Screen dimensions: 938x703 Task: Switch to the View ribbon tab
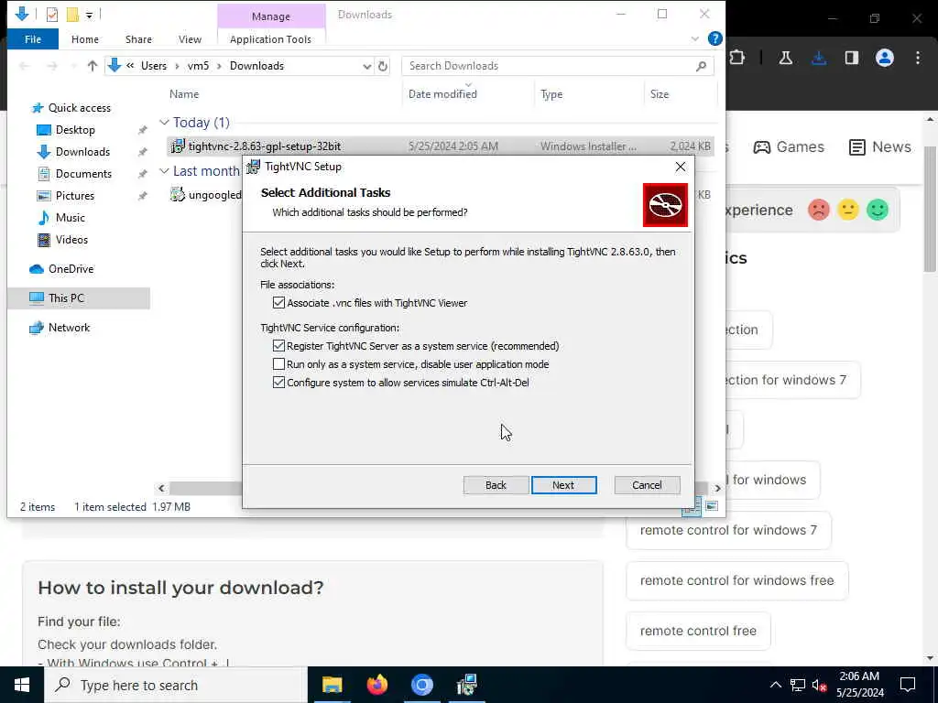(190, 39)
